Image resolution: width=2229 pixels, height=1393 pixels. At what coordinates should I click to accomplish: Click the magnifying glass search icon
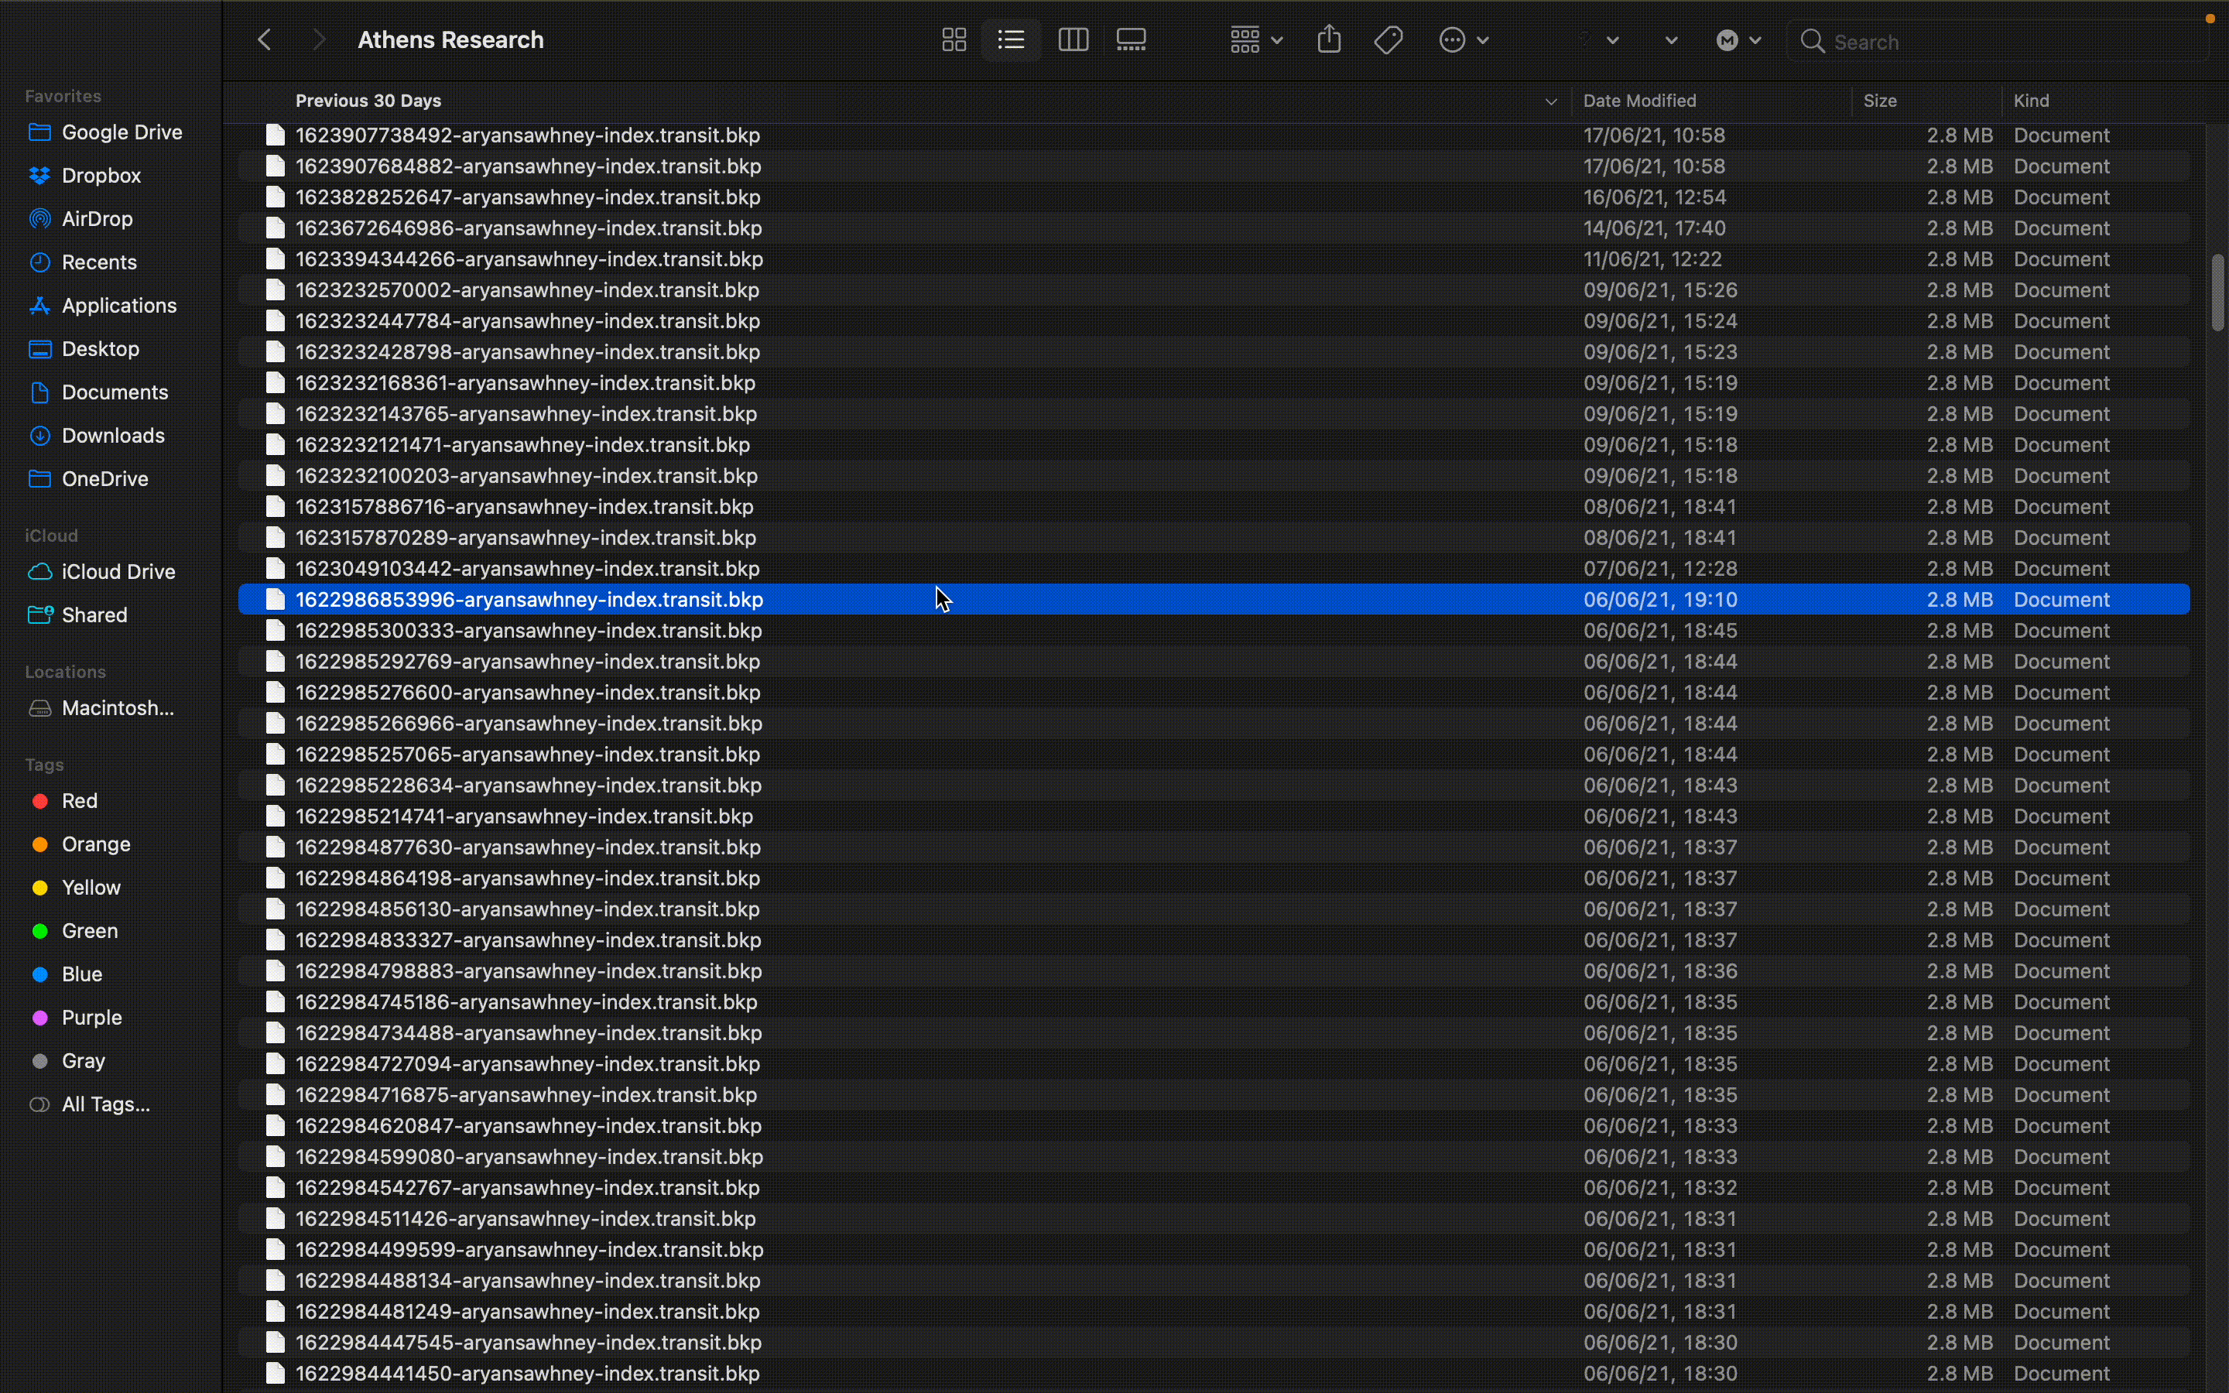(1812, 42)
